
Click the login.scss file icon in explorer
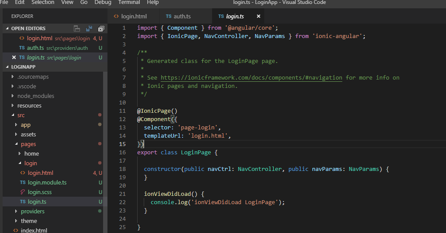click(x=22, y=192)
